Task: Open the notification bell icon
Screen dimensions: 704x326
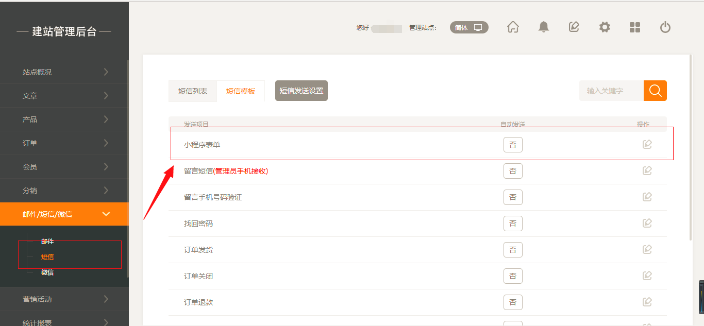Action: (x=543, y=27)
